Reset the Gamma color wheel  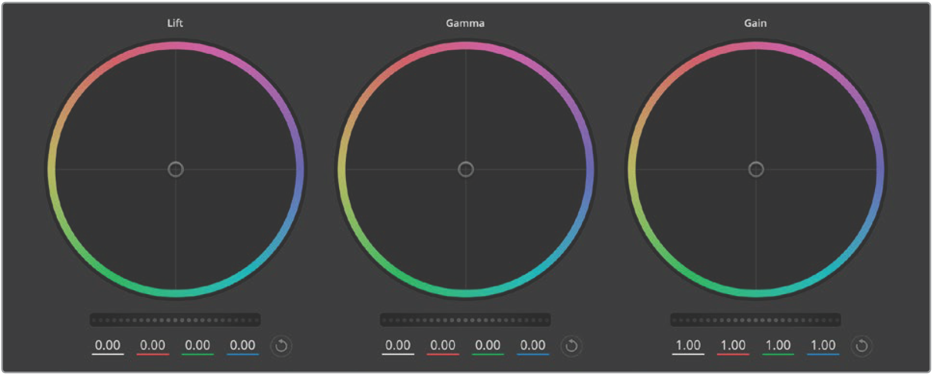(x=571, y=346)
